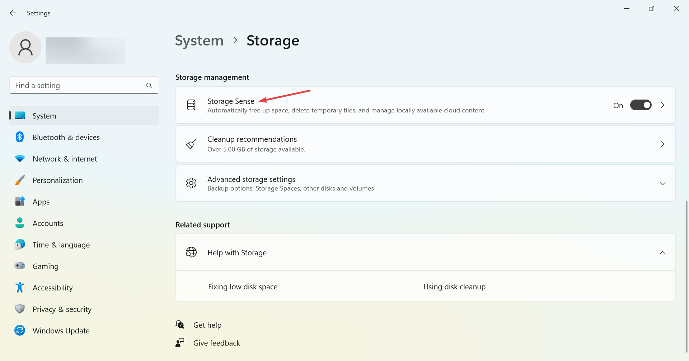Image resolution: width=689 pixels, height=361 pixels.
Task: Open the Apps settings category
Action: point(41,202)
